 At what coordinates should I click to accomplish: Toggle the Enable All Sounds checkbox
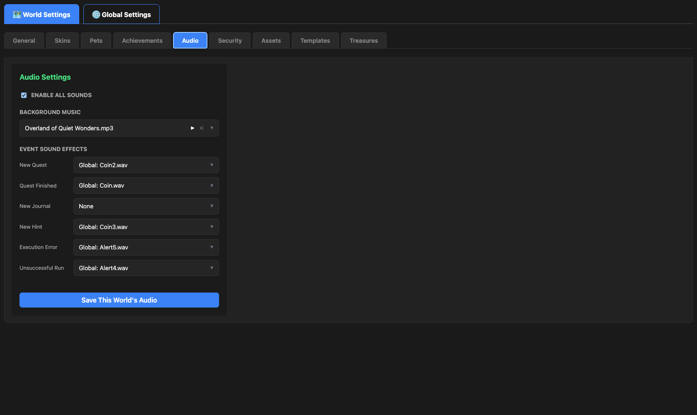coord(24,95)
